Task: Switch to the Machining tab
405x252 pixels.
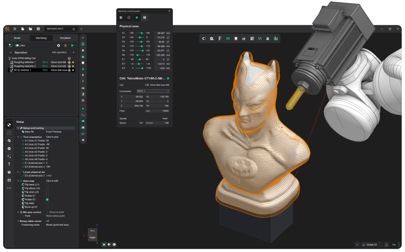Action: [x=41, y=38]
